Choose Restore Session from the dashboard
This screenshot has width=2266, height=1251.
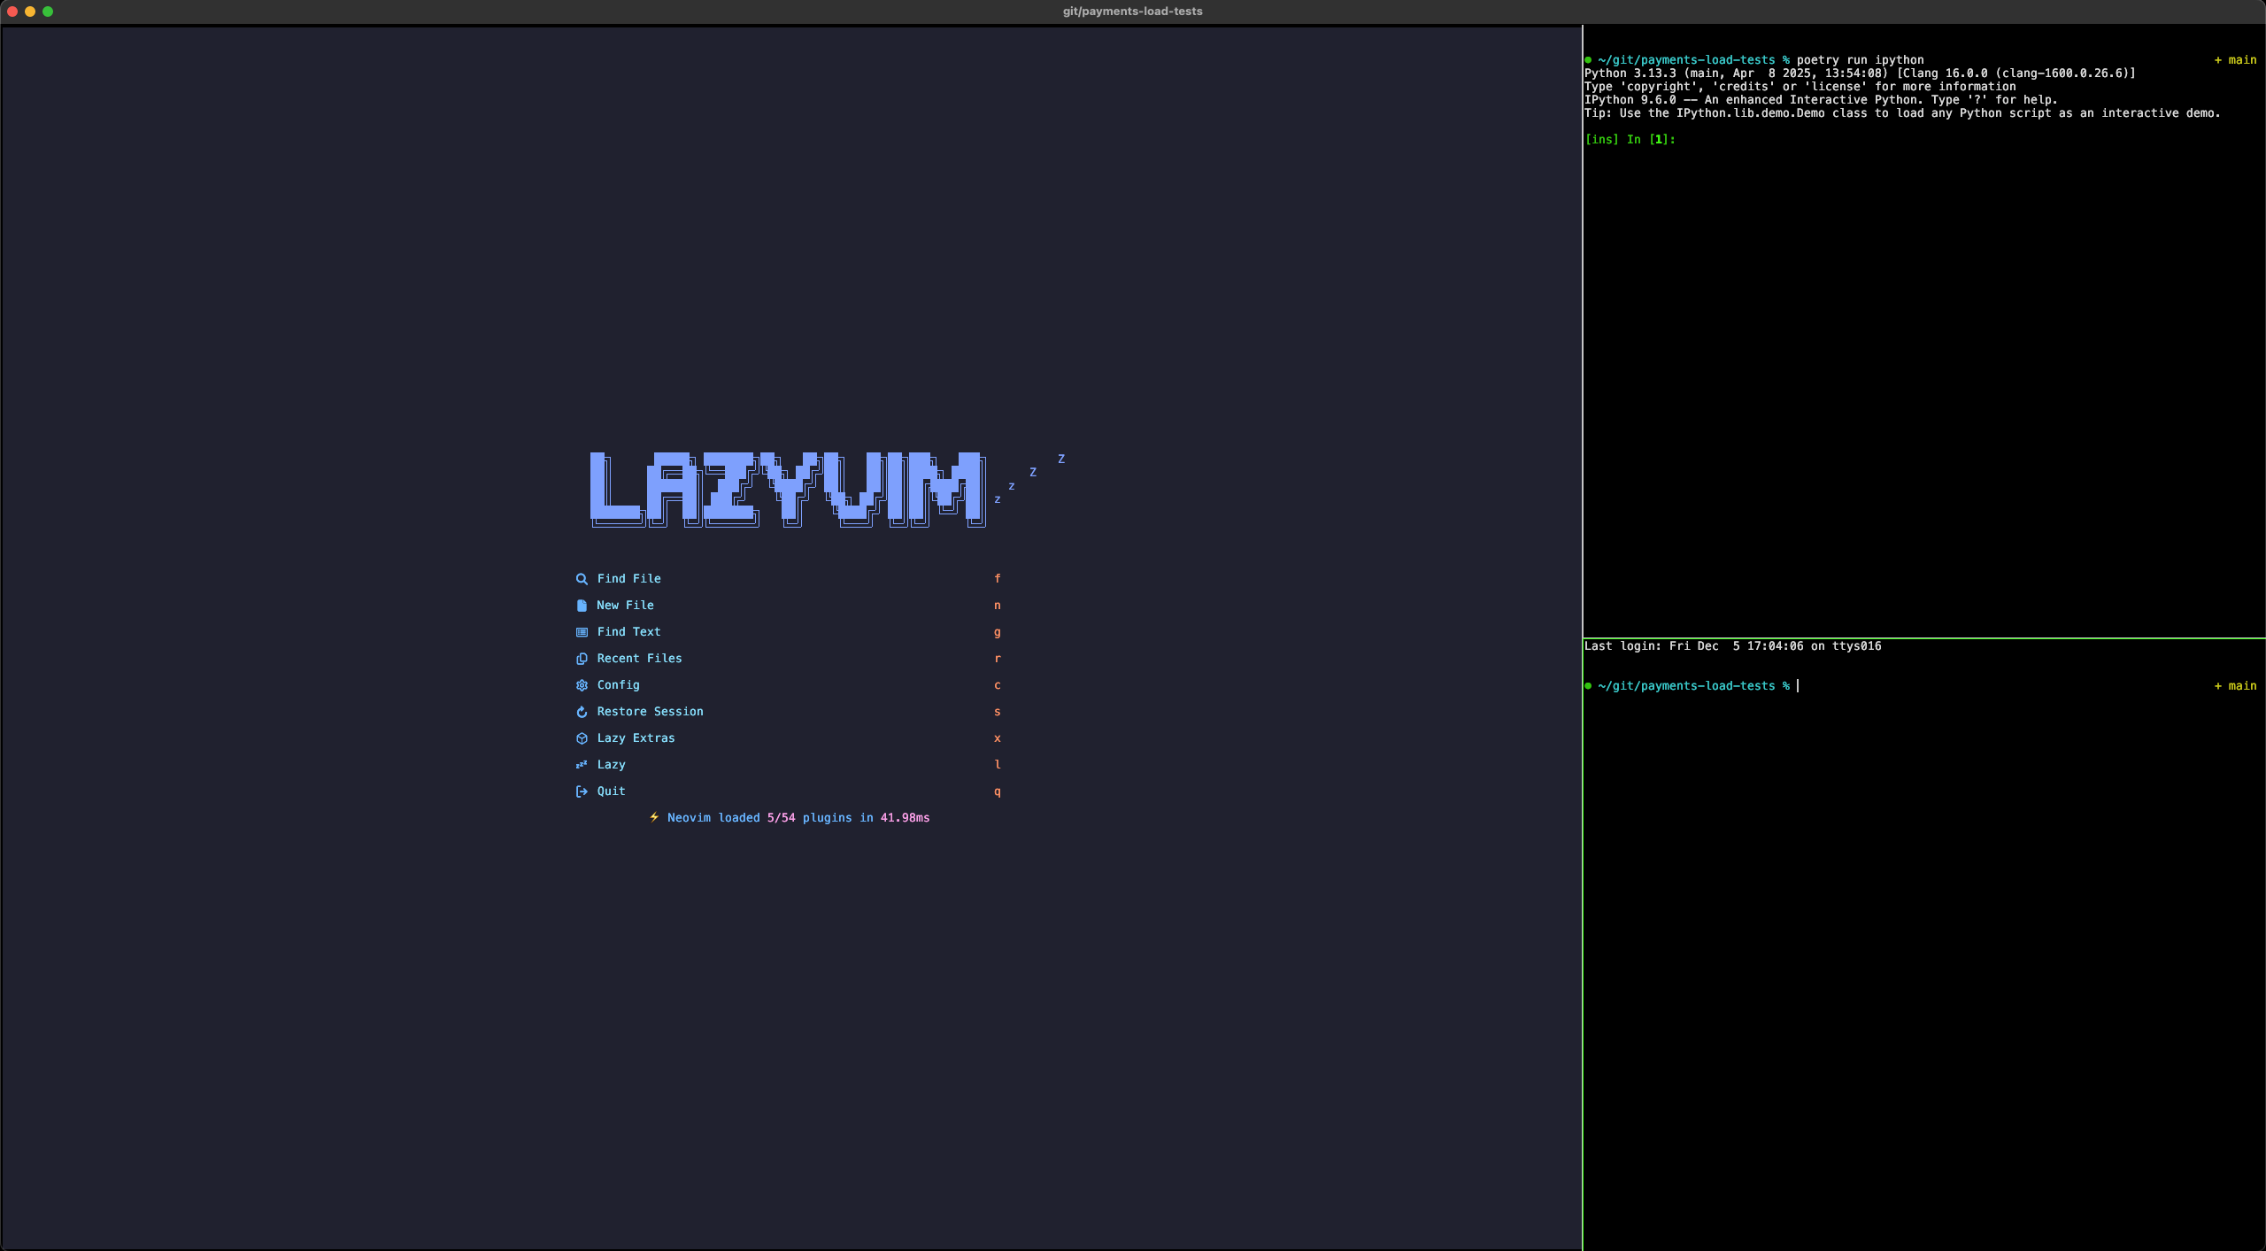(649, 712)
